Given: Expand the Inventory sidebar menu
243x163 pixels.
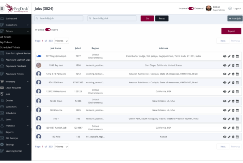Looking at the screenshot, I should 15,82.
